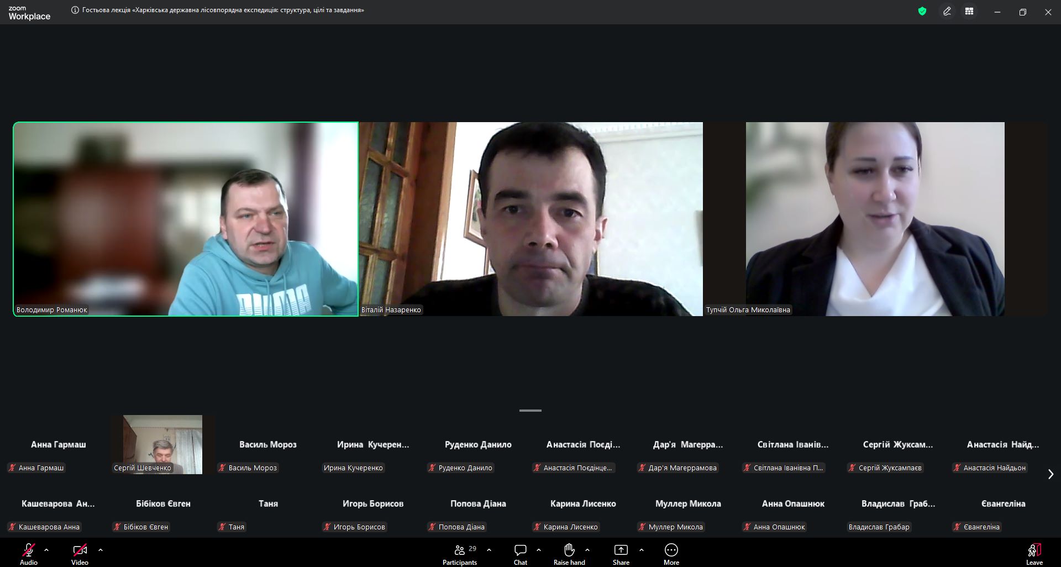Select Віталій Назаренко video tile

tap(530, 219)
